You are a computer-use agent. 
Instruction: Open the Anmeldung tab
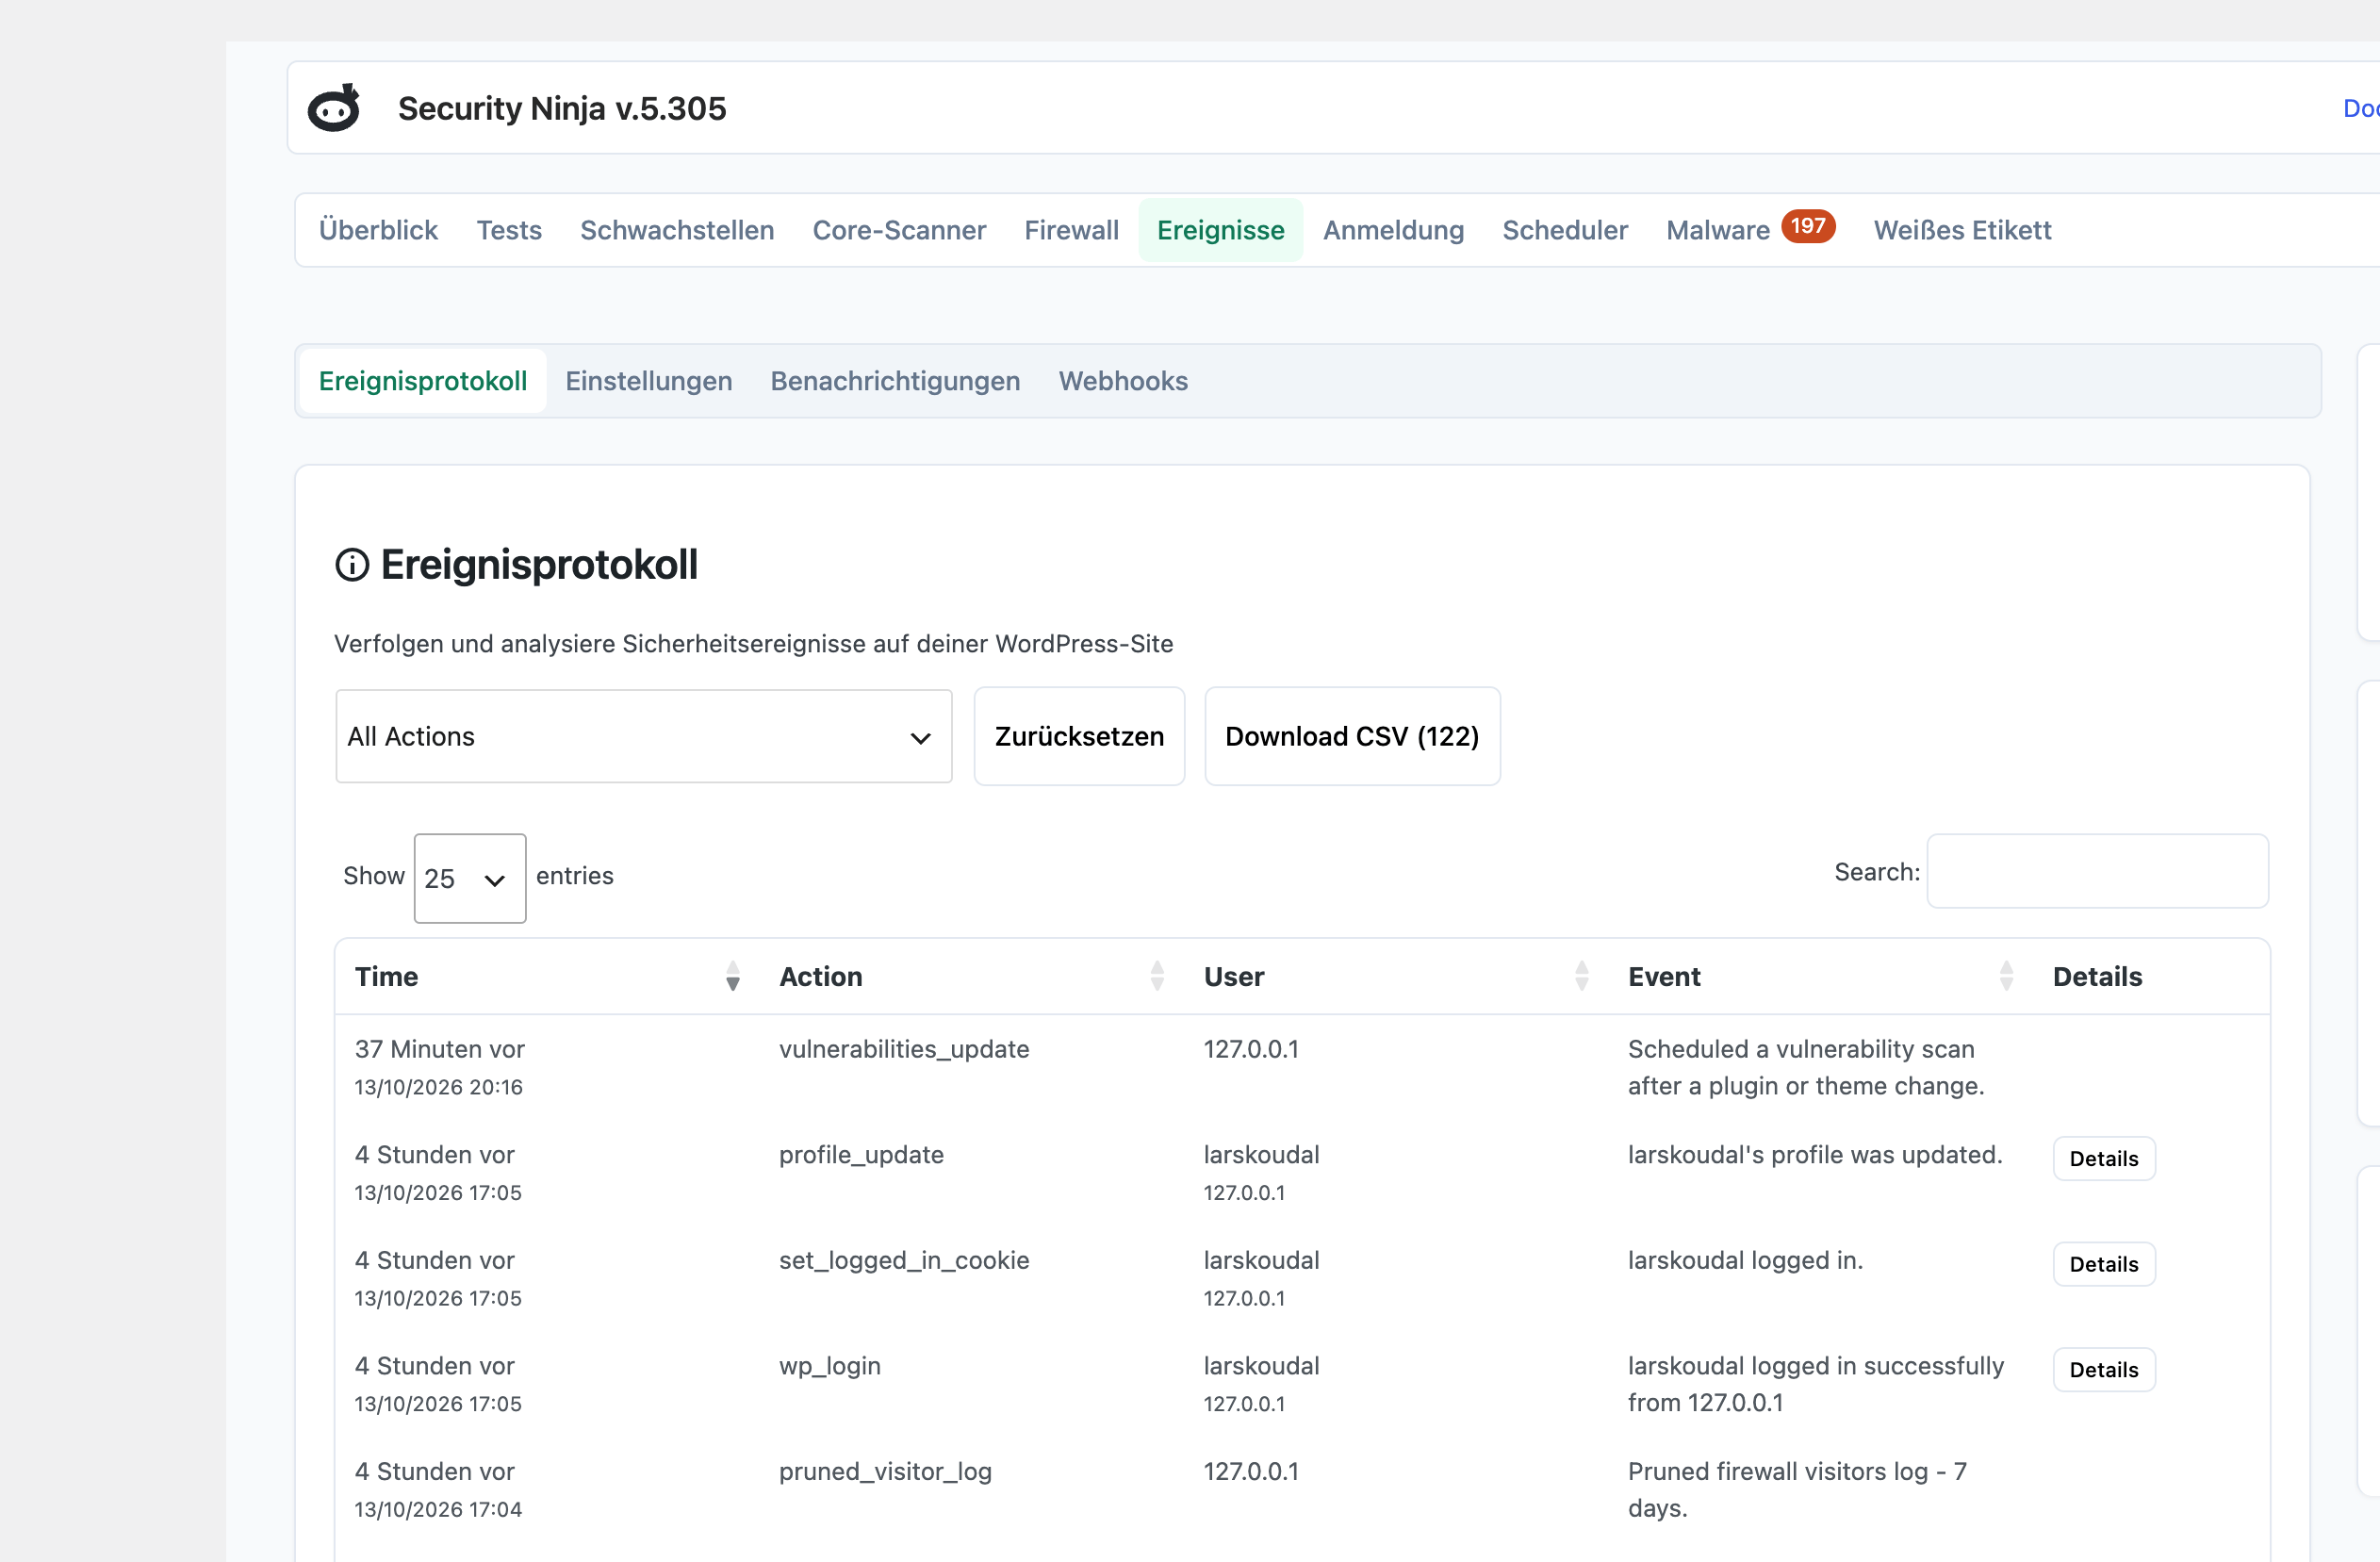(1393, 230)
